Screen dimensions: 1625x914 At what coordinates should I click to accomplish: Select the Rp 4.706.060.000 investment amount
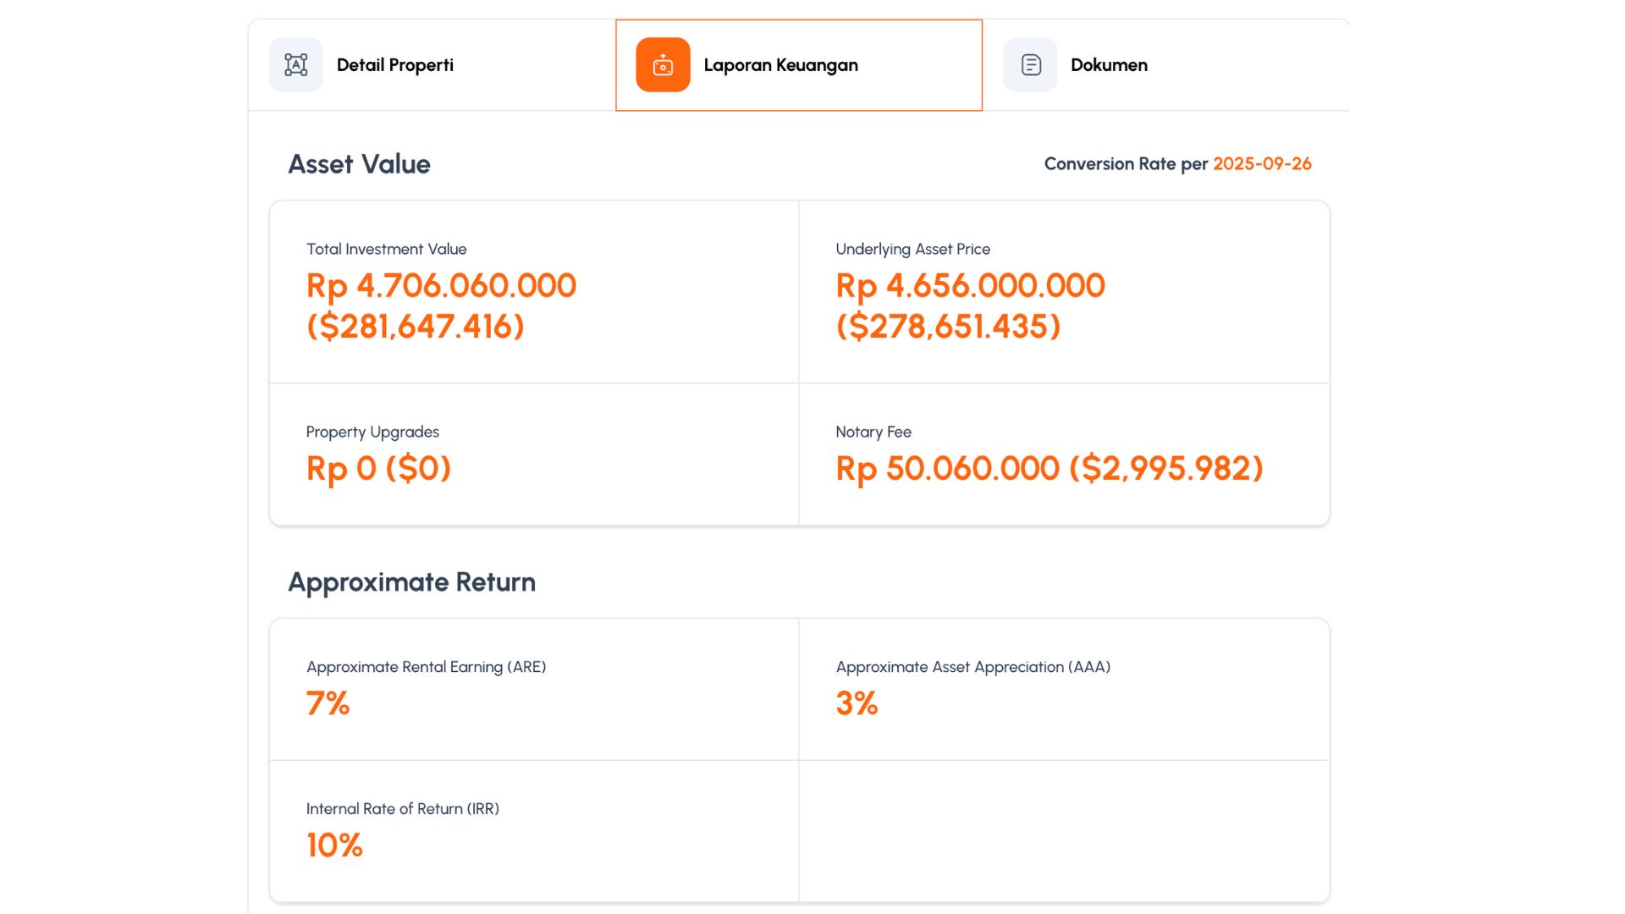441,286
